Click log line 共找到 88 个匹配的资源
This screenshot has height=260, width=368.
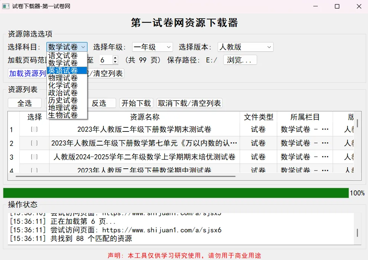pyautogui.click(x=71, y=239)
